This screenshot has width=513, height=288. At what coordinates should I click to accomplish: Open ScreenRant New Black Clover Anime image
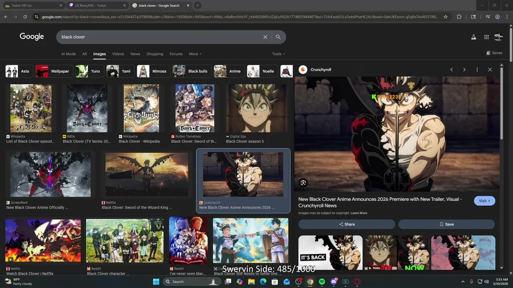50,174
